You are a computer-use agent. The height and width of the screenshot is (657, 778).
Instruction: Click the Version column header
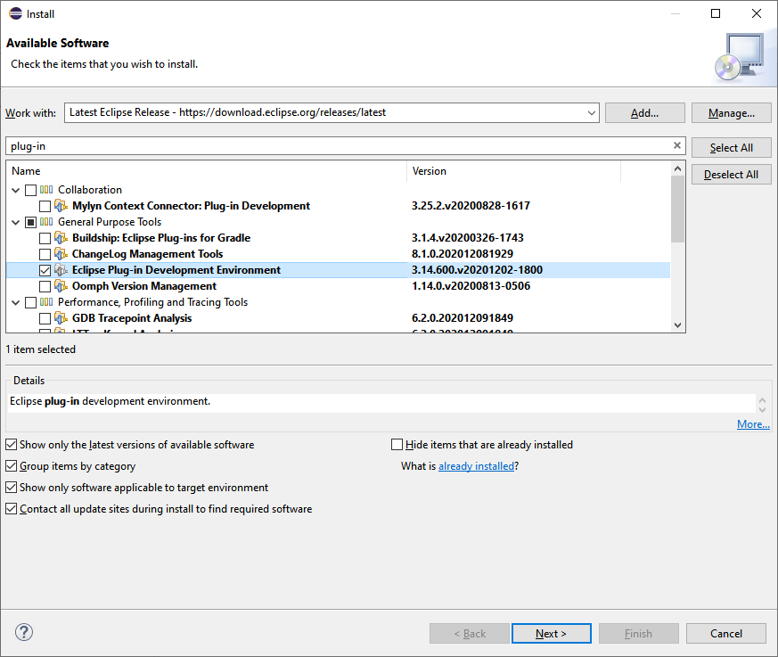[x=513, y=171]
